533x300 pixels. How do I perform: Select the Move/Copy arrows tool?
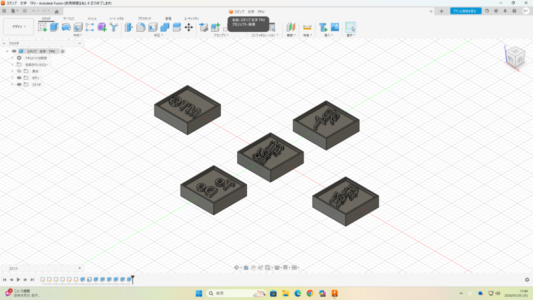188,27
